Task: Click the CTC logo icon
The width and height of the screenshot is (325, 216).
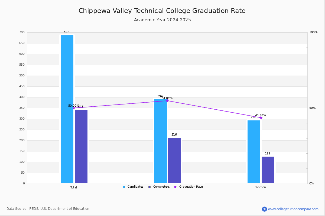Action: pyautogui.click(x=264, y=209)
